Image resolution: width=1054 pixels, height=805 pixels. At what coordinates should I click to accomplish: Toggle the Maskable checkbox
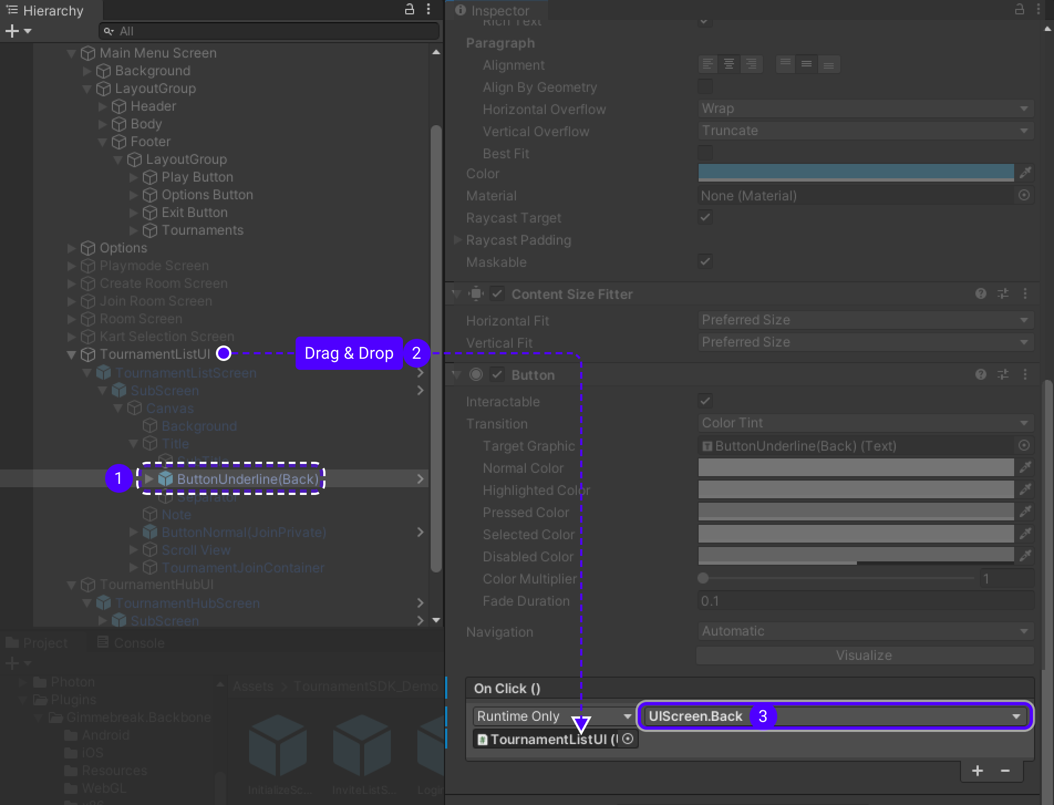click(705, 261)
